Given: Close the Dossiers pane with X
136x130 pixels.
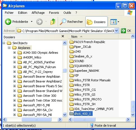Looking at the screenshot, I should point(63,36).
